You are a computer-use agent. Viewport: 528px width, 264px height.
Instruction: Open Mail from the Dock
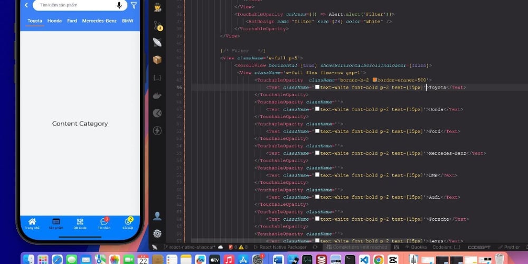tap(86, 260)
